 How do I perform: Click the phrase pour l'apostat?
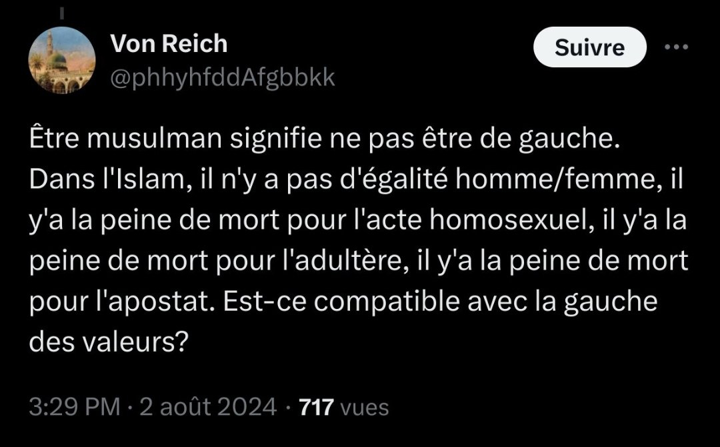(x=122, y=302)
